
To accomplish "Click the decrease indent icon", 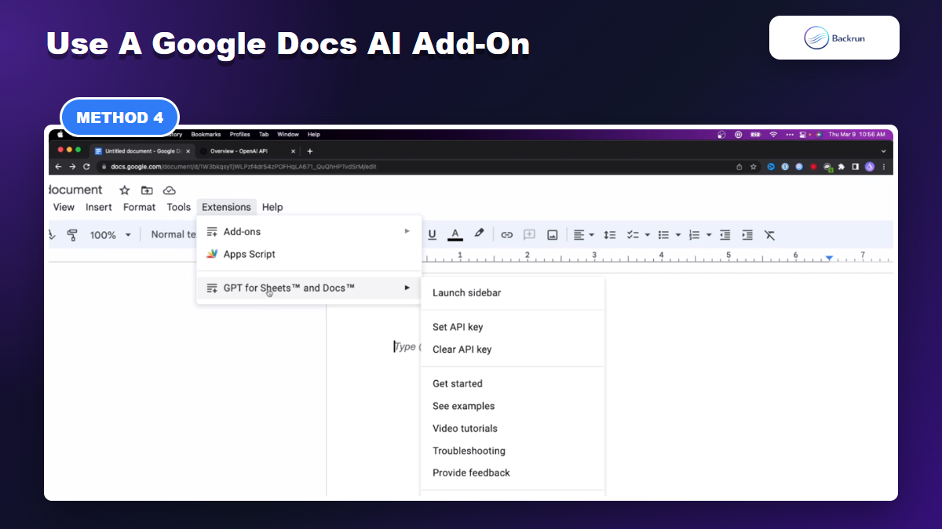I will (725, 234).
